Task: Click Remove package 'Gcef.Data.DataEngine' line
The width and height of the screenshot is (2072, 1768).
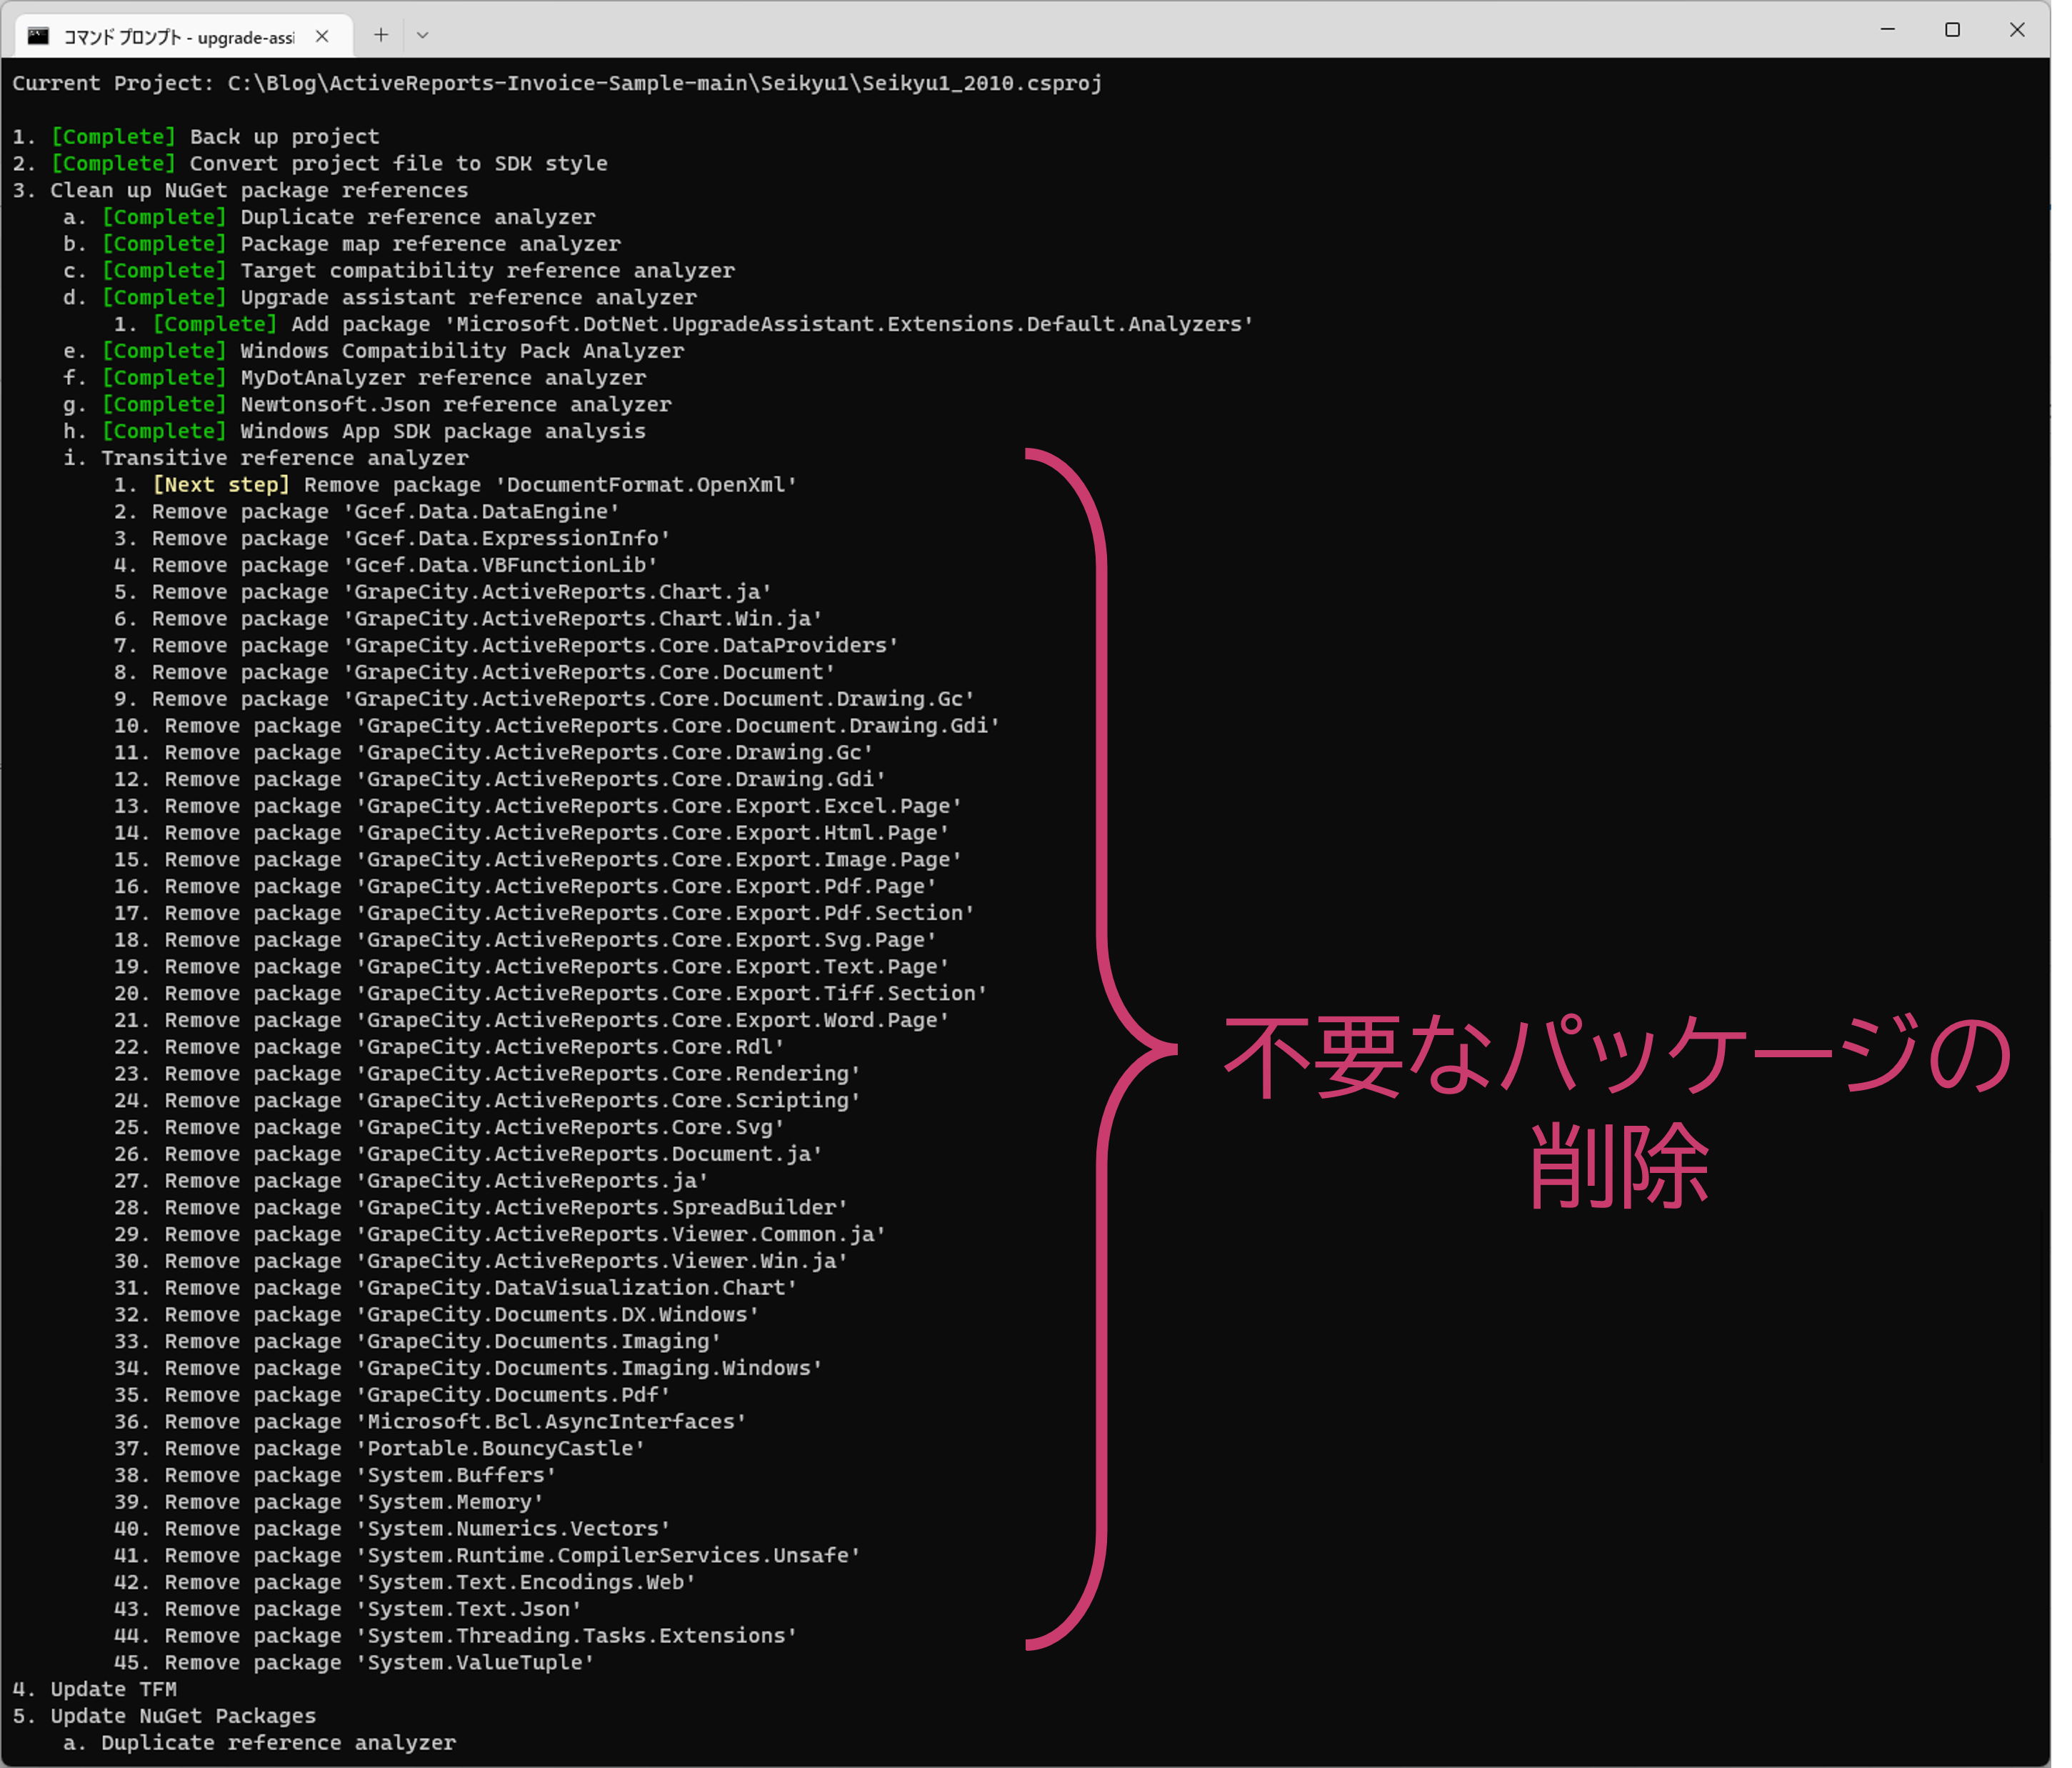Action: point(366,512)
